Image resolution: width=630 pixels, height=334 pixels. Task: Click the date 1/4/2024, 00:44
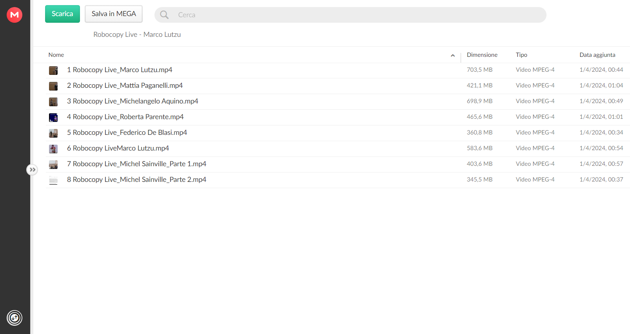pos(601,70)
